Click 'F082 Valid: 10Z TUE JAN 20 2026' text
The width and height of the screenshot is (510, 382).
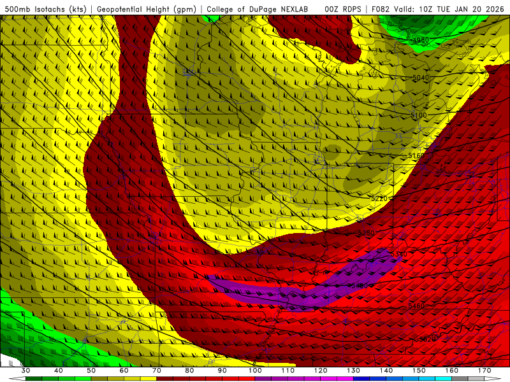point(438,9)
